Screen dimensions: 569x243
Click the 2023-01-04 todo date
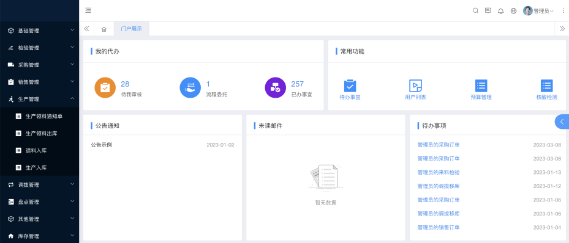click(547, 227)
